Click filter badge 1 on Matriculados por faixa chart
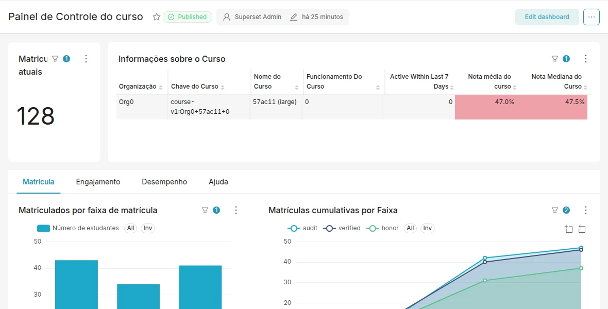 (216, 210)
